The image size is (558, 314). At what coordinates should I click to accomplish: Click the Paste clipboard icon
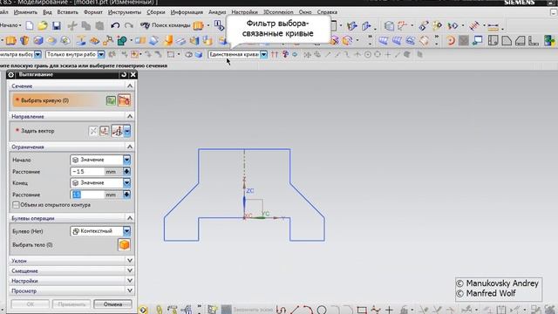[100, 25]
